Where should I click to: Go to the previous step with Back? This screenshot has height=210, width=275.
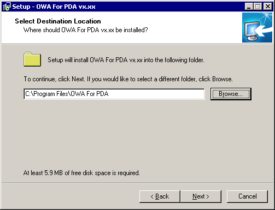(x=160, y=196)
